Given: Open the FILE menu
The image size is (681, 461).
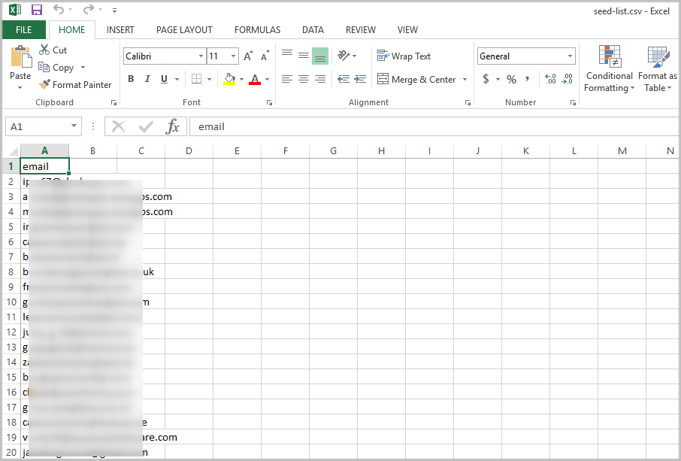Looking at the screenshot, I should (24, 29).
